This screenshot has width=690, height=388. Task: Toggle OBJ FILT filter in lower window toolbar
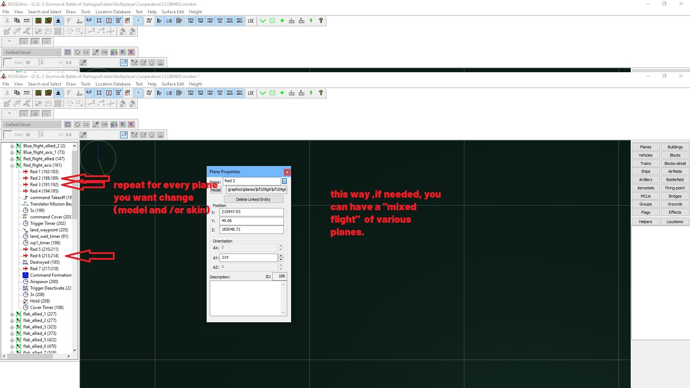(149, 93)
